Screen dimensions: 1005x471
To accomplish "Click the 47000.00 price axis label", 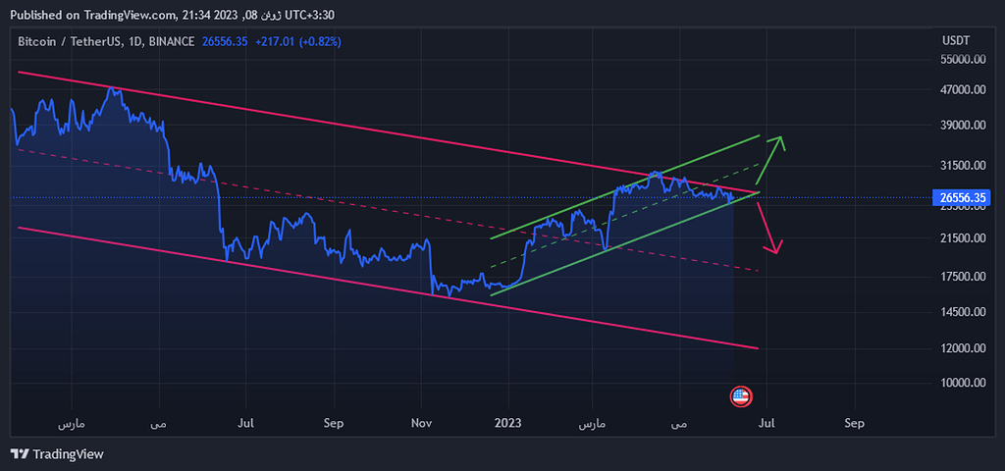I will coord(961,90).
